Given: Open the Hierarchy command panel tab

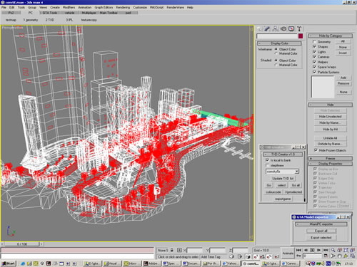Looking at the screenshot, I should (276, 29).
